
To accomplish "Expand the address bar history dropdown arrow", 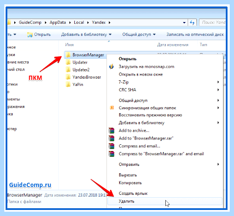I will (184, 22).
